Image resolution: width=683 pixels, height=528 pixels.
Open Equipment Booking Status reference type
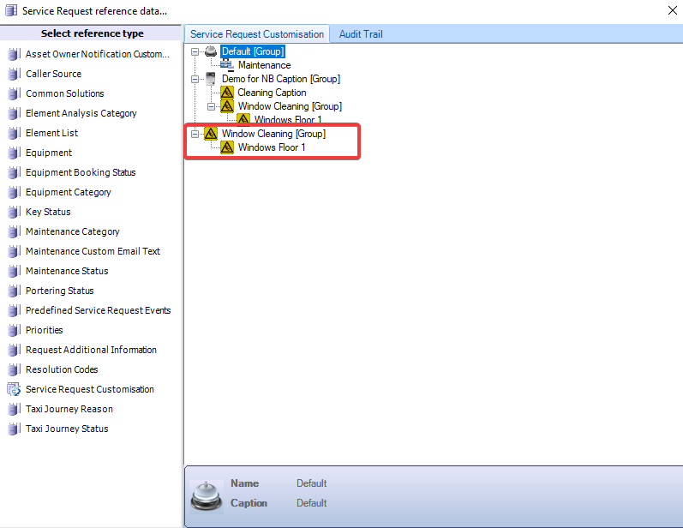81,172
